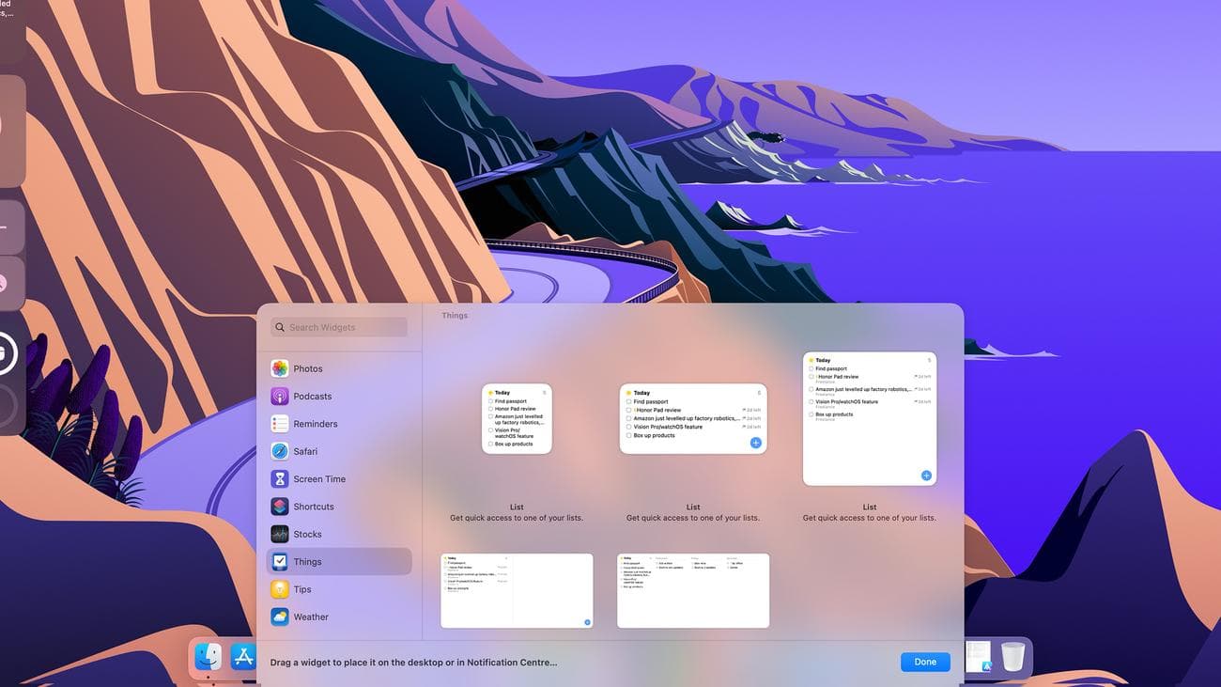The width and height of the screenshot is (1221, 687).
Task: Click the Finder icon in the Dock
Action: point(208,657)
